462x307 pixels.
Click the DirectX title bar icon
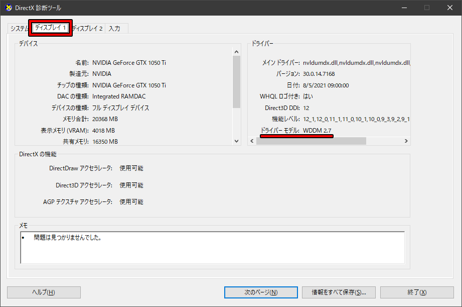(9, 8)
